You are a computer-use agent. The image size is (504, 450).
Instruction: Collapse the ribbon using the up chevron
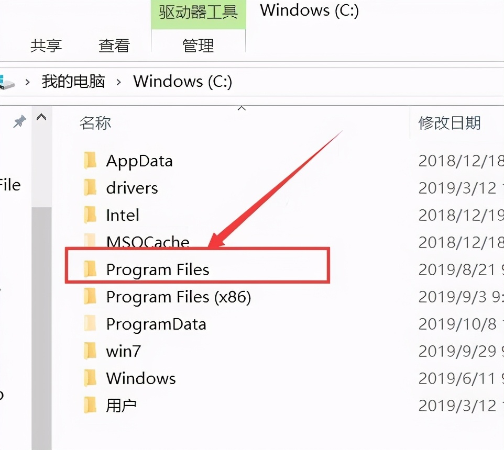pos(241,108)
